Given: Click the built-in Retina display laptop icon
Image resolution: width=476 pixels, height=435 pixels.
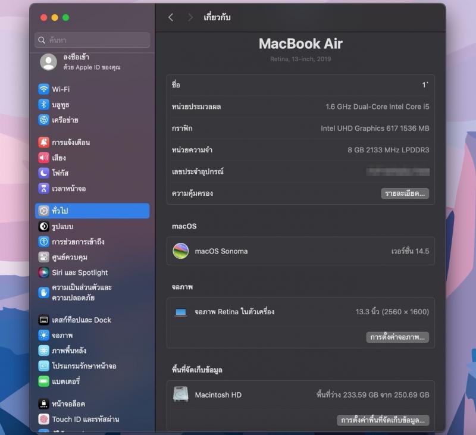Looking at the screenshot, I should [181, 312].
